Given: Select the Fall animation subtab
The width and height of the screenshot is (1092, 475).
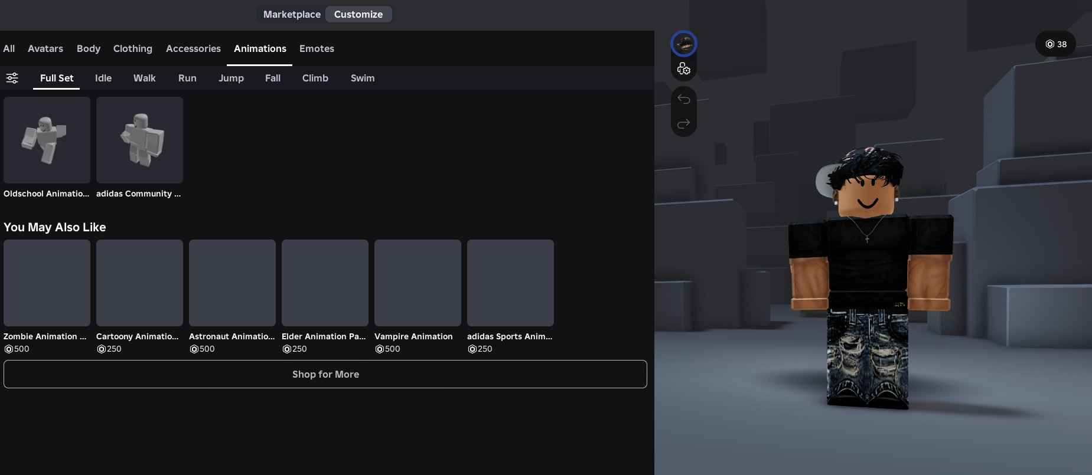Looking at the screenshot, I should pos(273,78).
